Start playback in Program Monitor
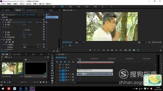Viewport: 163px width, 91px height. [x=112, y=50]
